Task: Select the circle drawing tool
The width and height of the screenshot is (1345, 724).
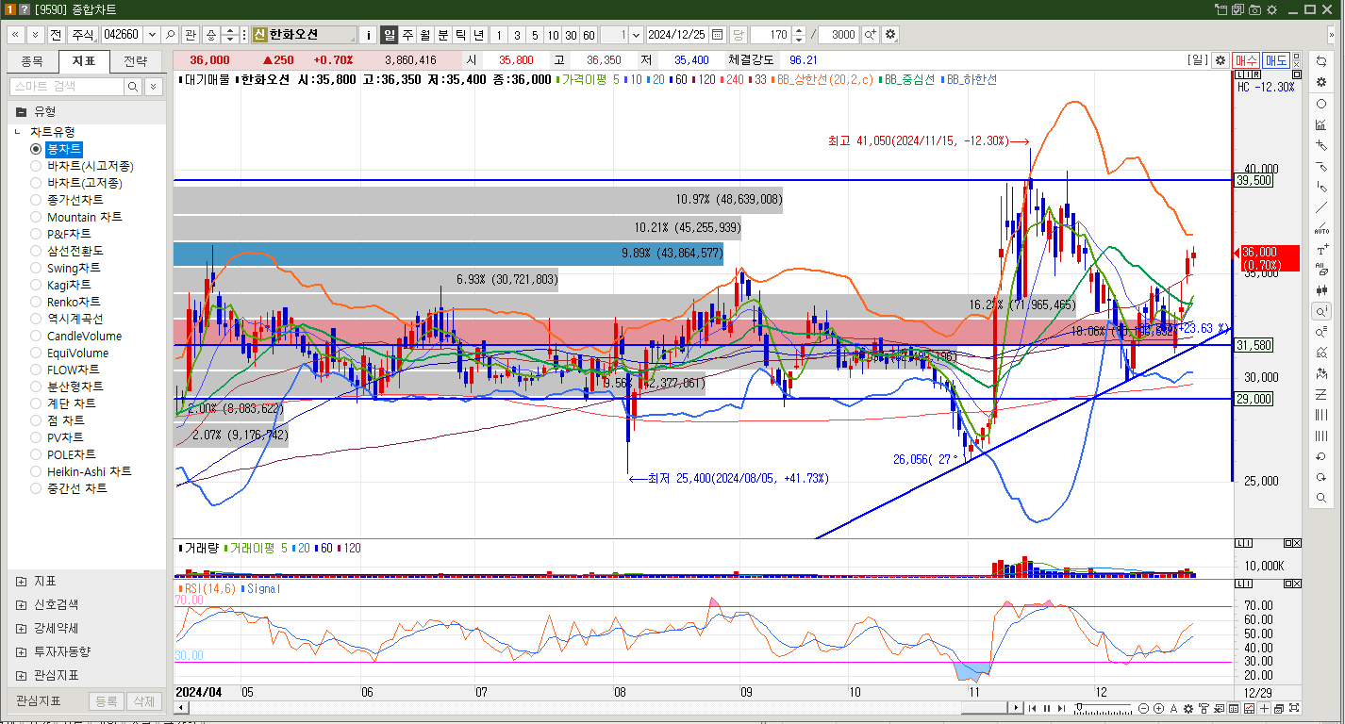Action: tap(1320, 104)
